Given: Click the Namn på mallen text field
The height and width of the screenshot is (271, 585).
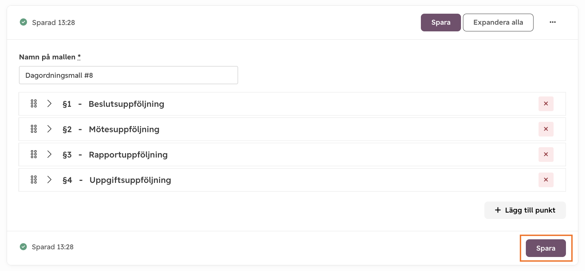Looking at the screenshot, I should tap(128, 75).
